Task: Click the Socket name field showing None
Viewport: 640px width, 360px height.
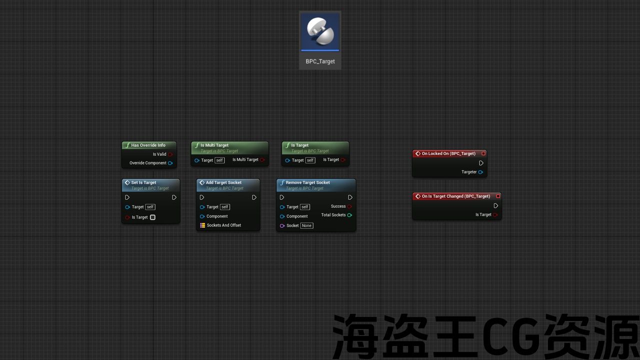Action: (306, 226)
